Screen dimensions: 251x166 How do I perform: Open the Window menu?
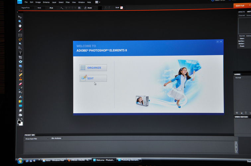pos(81,2)
